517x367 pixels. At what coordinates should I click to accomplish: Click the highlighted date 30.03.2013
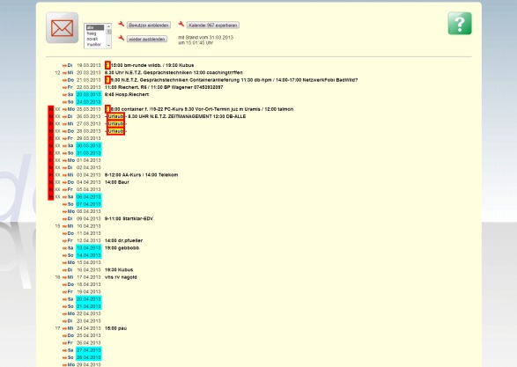[x=89, y=145]
